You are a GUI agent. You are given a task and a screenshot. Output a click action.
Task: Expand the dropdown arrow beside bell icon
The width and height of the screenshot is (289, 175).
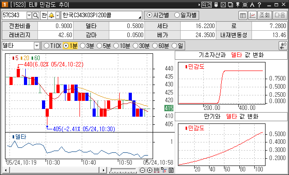(58, 15)
